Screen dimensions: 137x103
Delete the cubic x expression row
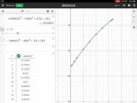[x=53, y=38]
